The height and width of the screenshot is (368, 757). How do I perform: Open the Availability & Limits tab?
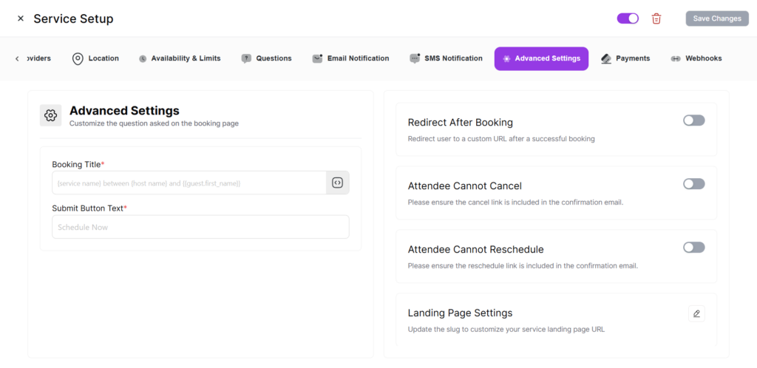(186, 58)
